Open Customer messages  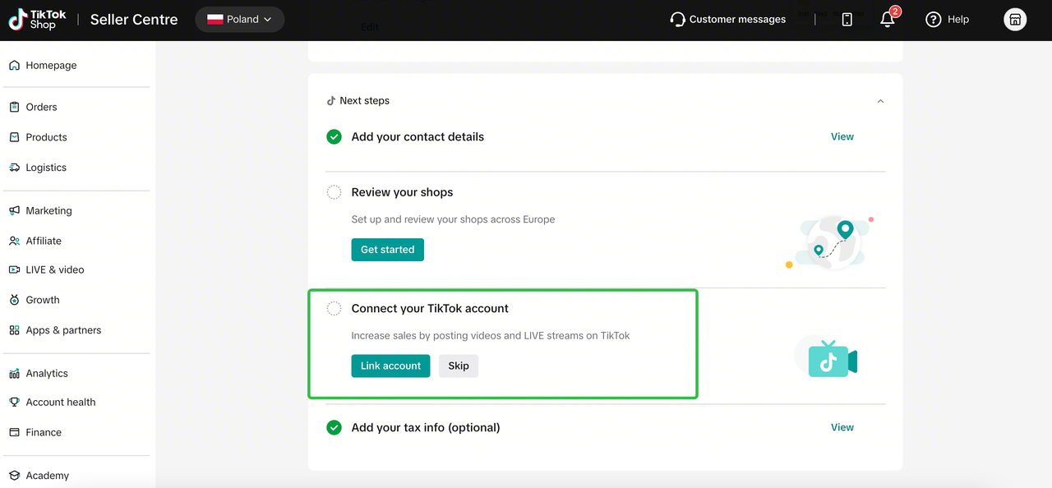(x=728, y=20)
